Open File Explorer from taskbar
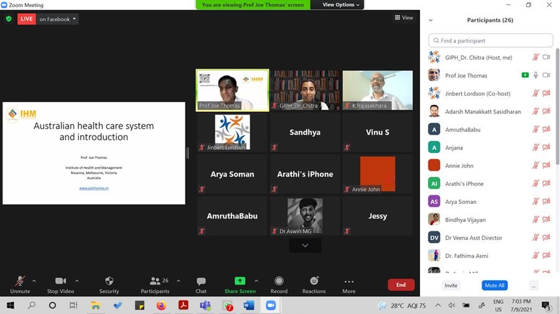 (96, 305)
